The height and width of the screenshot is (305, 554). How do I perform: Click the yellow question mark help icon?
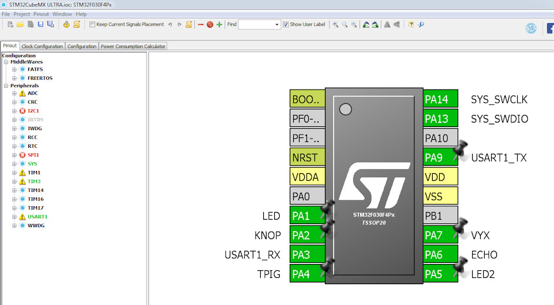(x=411, y=24)
